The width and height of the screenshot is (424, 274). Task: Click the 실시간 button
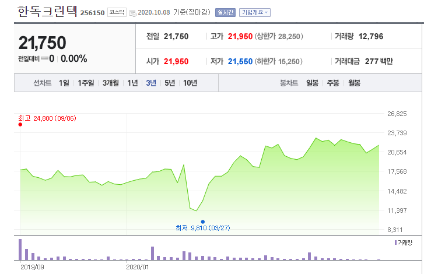[225, 12]
